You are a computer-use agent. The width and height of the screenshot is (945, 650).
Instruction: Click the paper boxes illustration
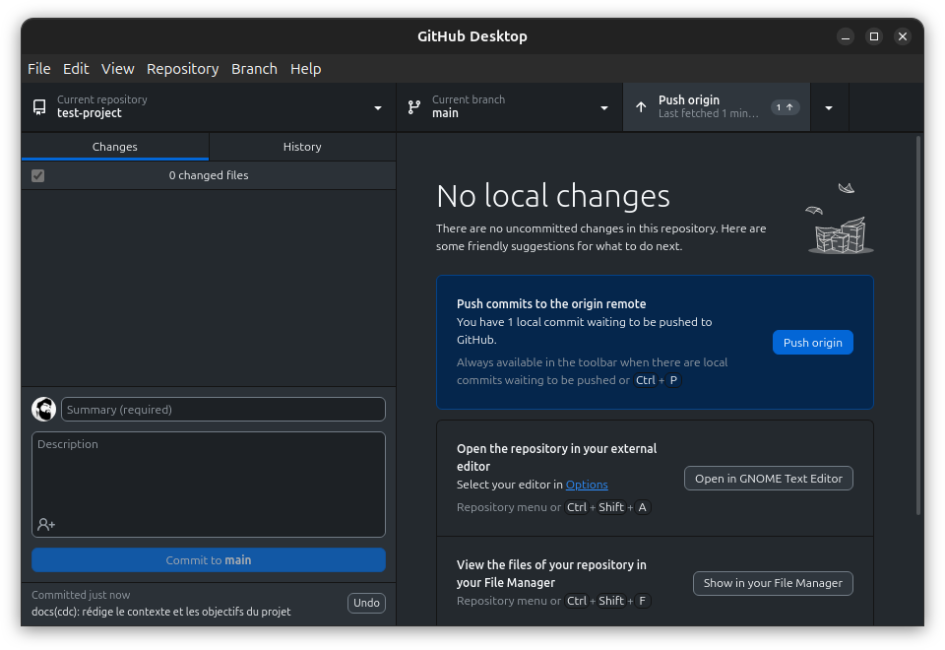[840, 219]
